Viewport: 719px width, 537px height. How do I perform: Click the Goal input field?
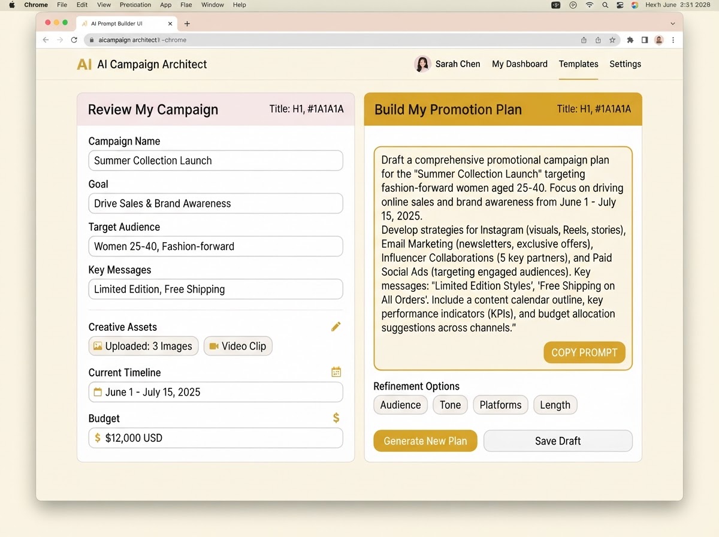216,203
